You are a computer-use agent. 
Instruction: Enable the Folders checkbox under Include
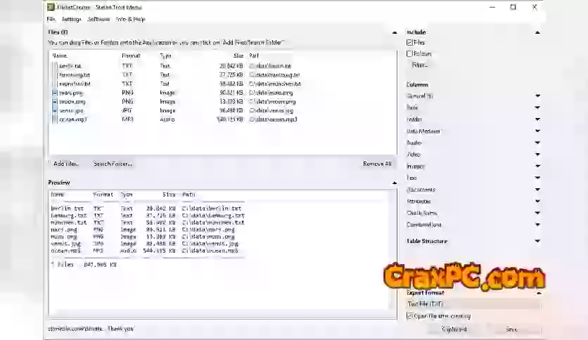click(410, 53)
